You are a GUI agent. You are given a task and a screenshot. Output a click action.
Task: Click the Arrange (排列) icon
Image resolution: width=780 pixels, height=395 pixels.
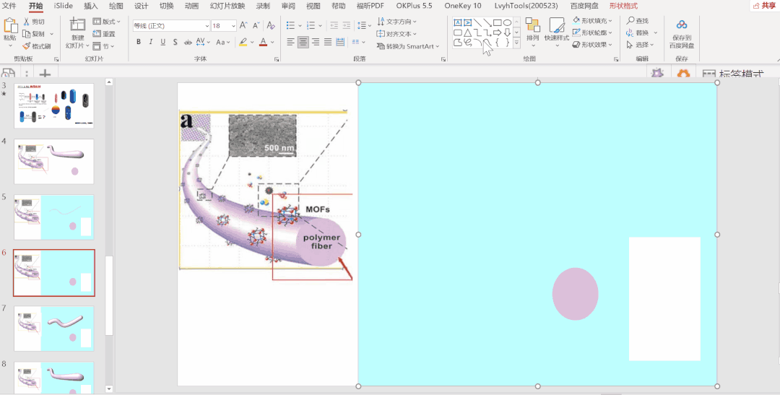(x=532, y=26)
